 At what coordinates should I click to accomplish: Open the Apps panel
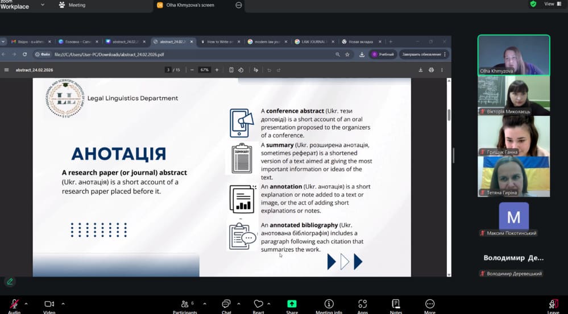tap(362, 305)
